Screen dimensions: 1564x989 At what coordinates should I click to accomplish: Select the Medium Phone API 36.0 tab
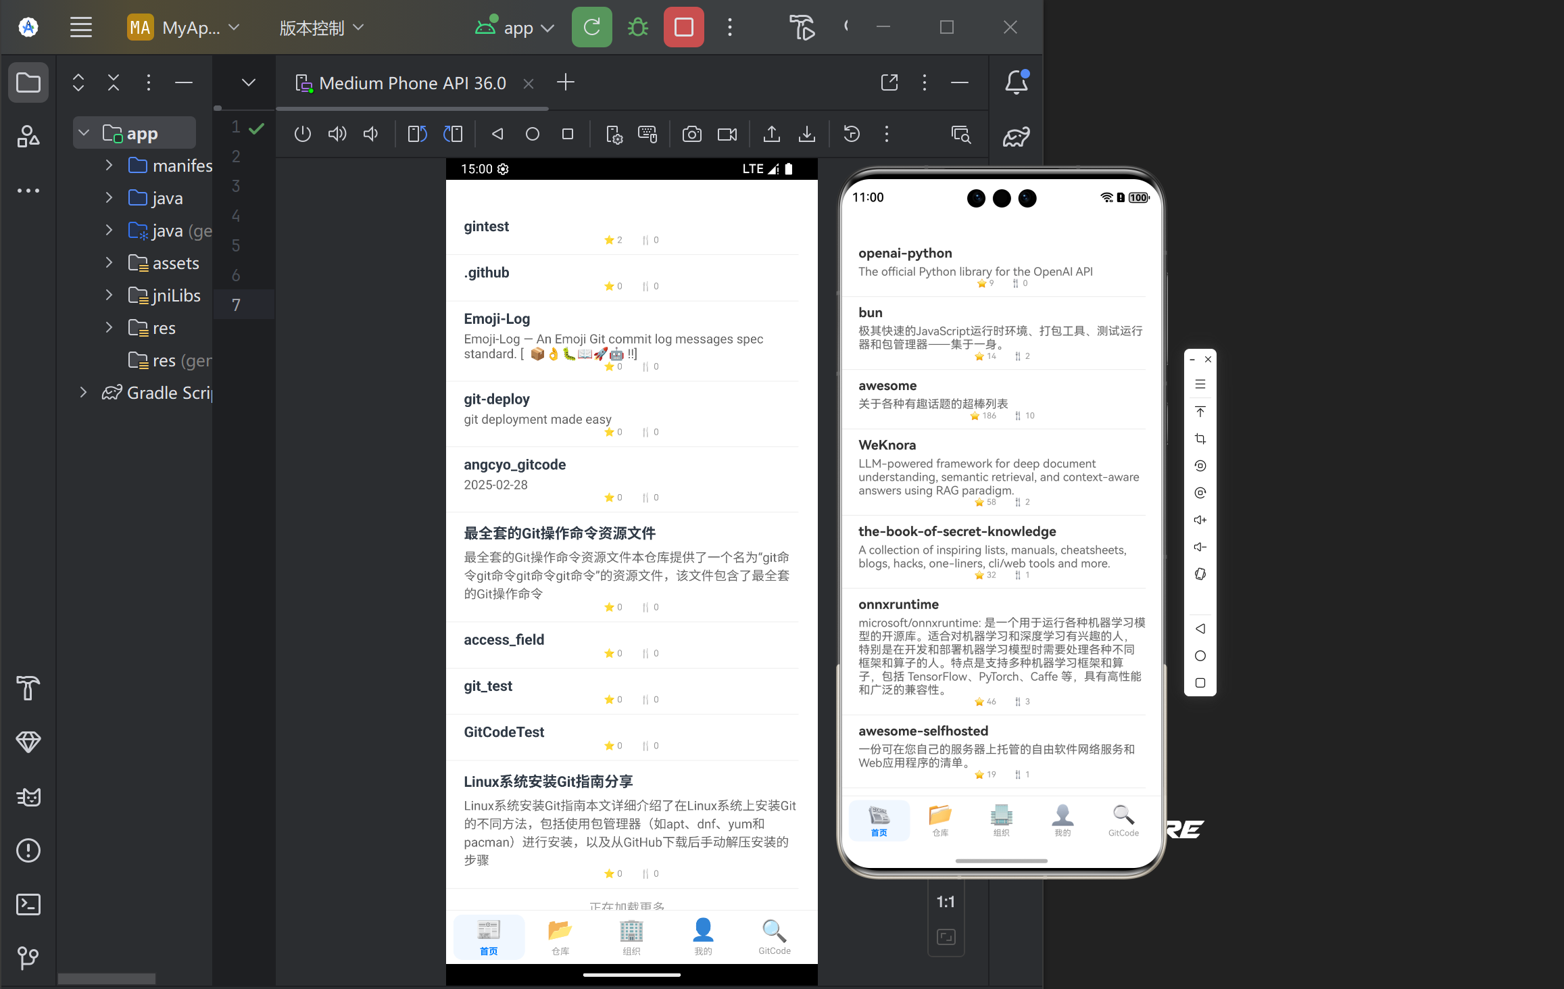pyautogui.click(x=412, y=83)
